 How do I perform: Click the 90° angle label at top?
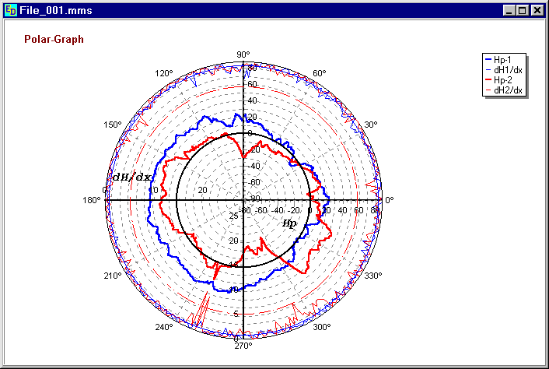(x=243, y=54)
